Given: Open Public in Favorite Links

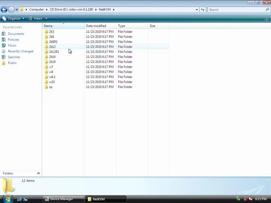Looking at the screenshot, I should [x=12, y=63].
